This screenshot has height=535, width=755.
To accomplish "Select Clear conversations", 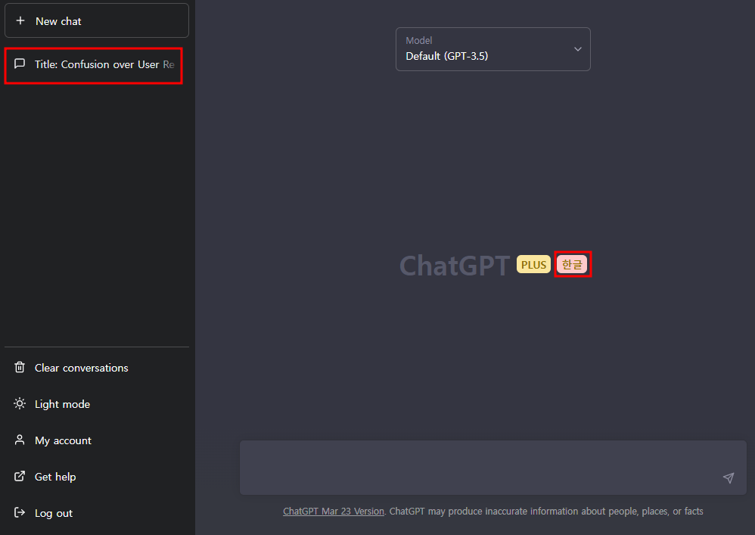I will [x=97, y=368].
